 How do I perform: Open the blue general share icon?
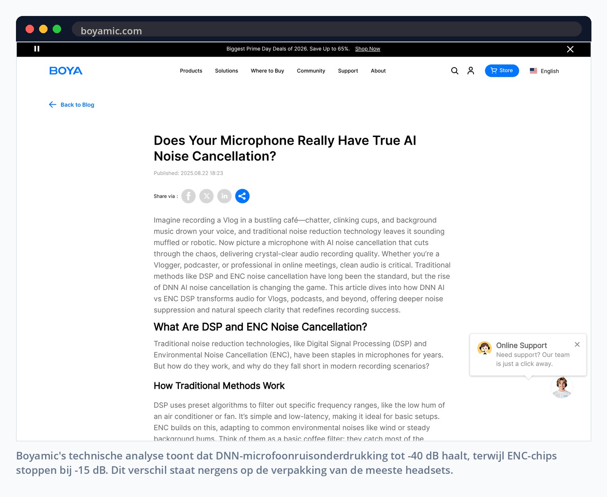242,196
